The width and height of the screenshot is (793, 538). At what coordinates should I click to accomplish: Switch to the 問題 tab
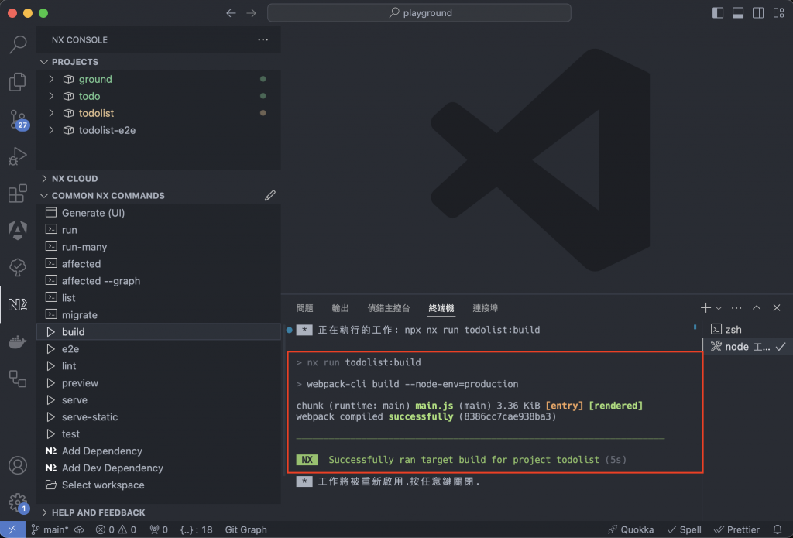click(x=305, y=308)
